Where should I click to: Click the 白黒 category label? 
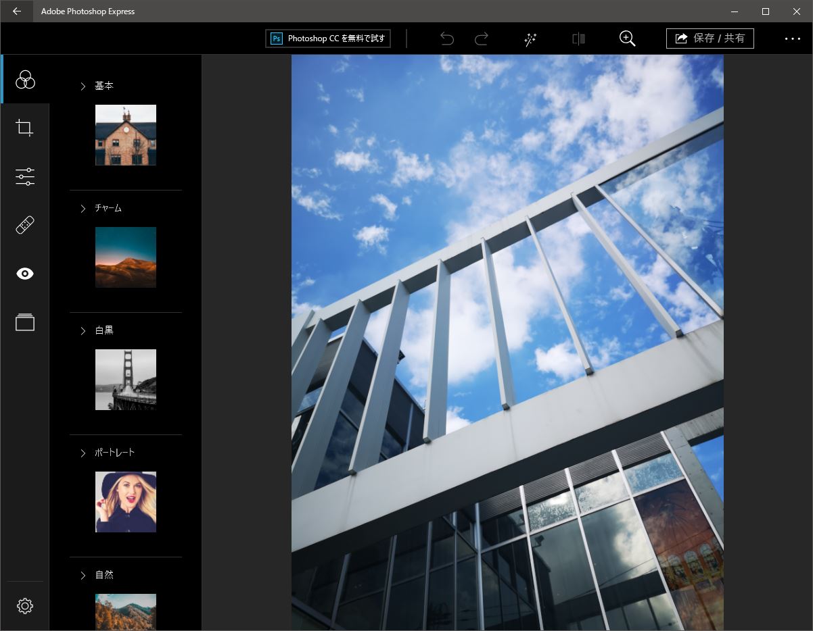click(x=104, y=330)
